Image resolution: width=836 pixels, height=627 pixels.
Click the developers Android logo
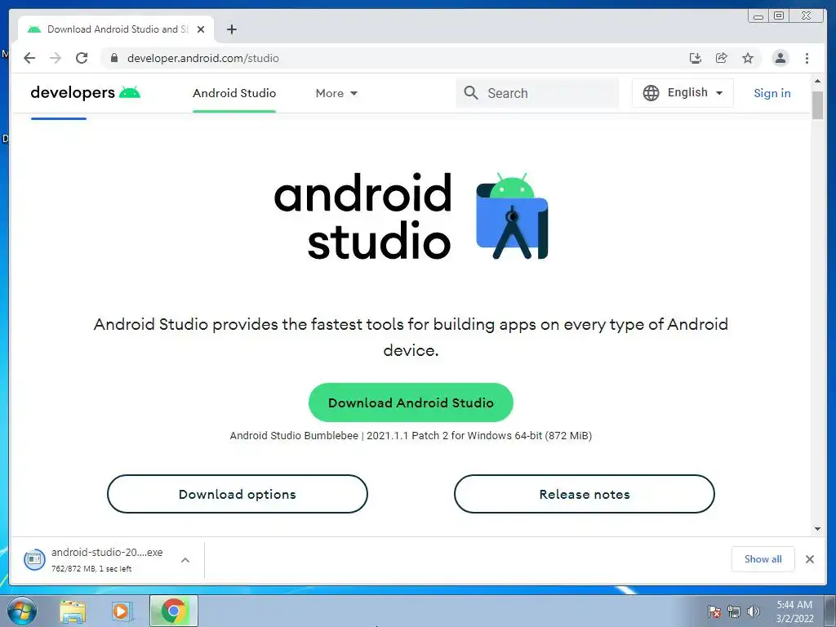click(85, 93)
